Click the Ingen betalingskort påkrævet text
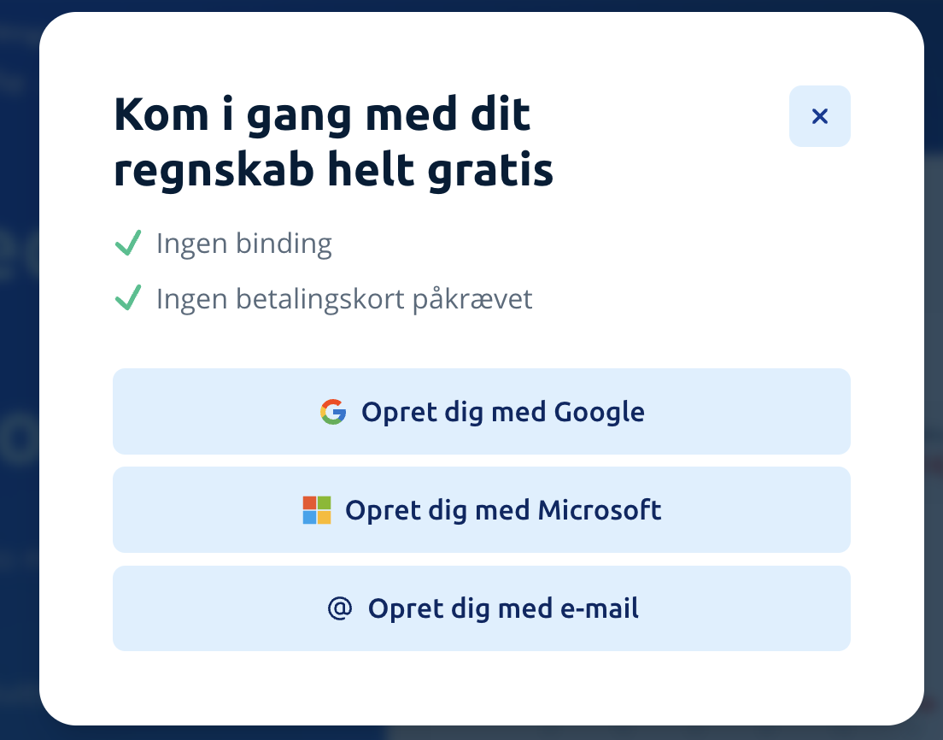This screenshot has height=740, width=943. click(x=344, y=299)
